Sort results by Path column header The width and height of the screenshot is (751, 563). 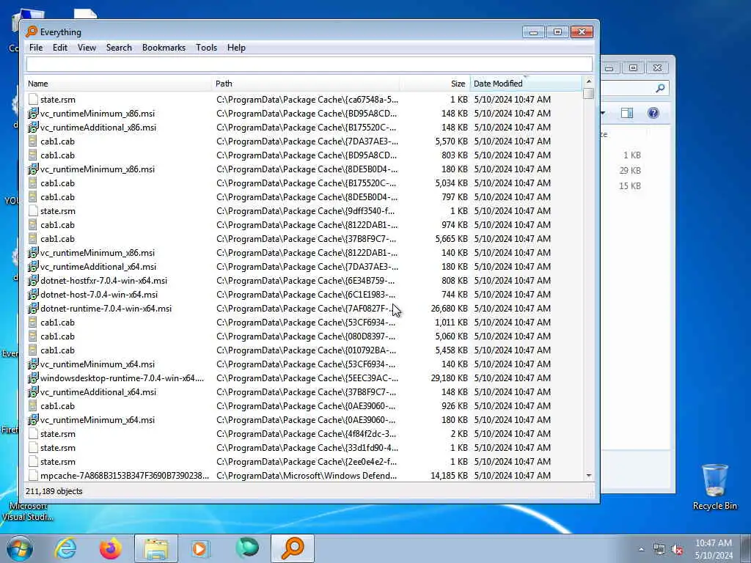click(305, 84)
